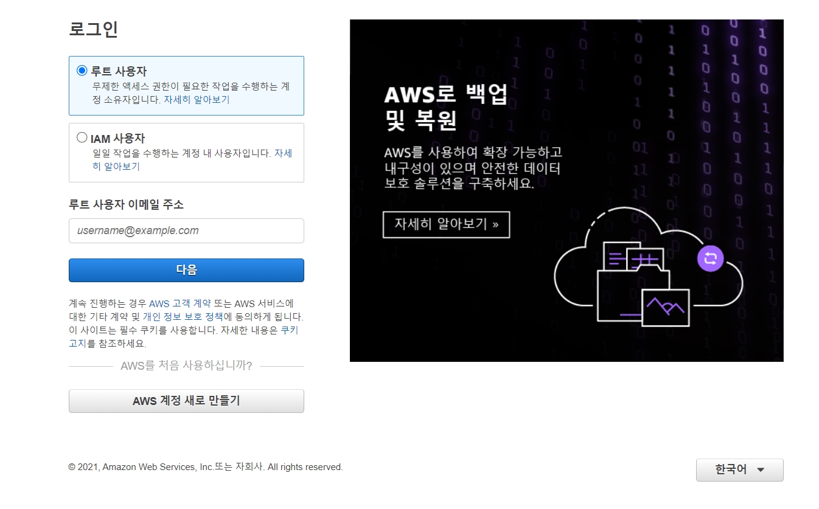The height and width of the screenshot is (509, 819).
Task: Click AWS 계정 새로 만들기 button
Action: (x=186, y=401)
